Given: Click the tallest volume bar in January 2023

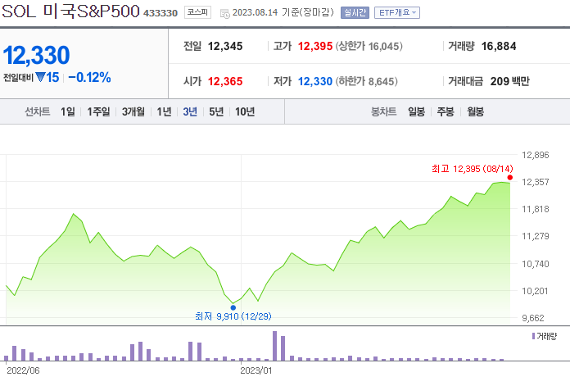Looking at the screenshot, I should [x=274, y=346].
